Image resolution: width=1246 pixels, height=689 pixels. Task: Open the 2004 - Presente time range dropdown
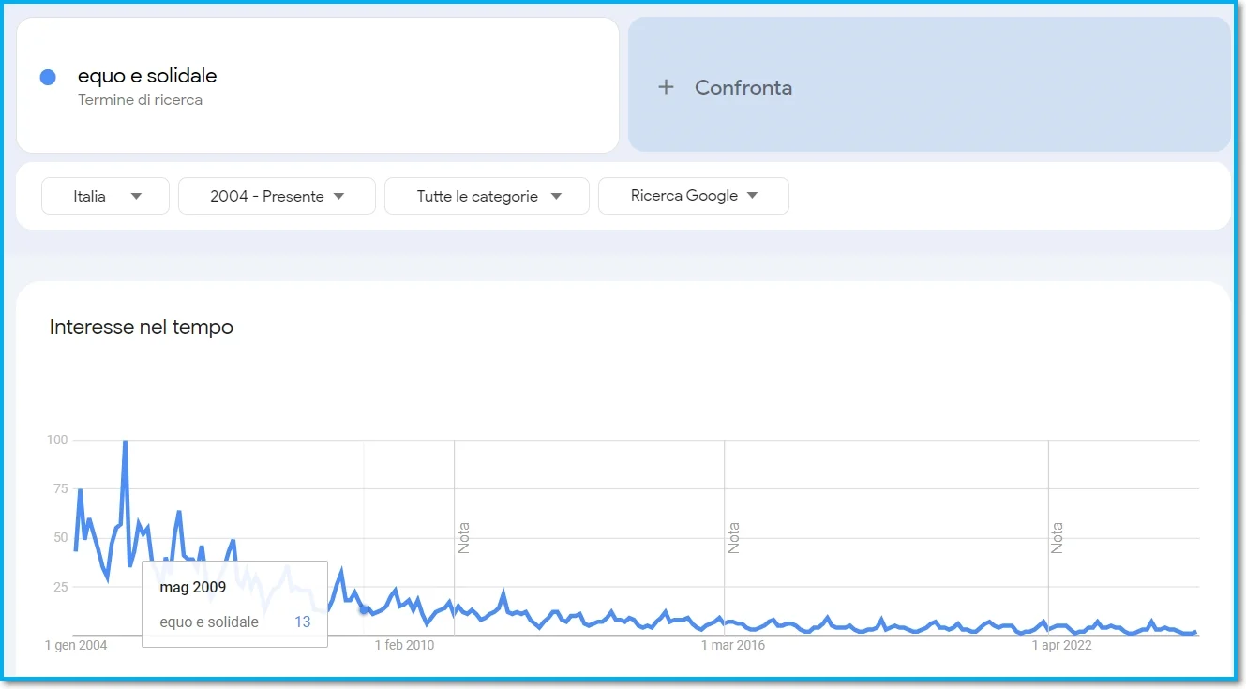pos(277,196)
